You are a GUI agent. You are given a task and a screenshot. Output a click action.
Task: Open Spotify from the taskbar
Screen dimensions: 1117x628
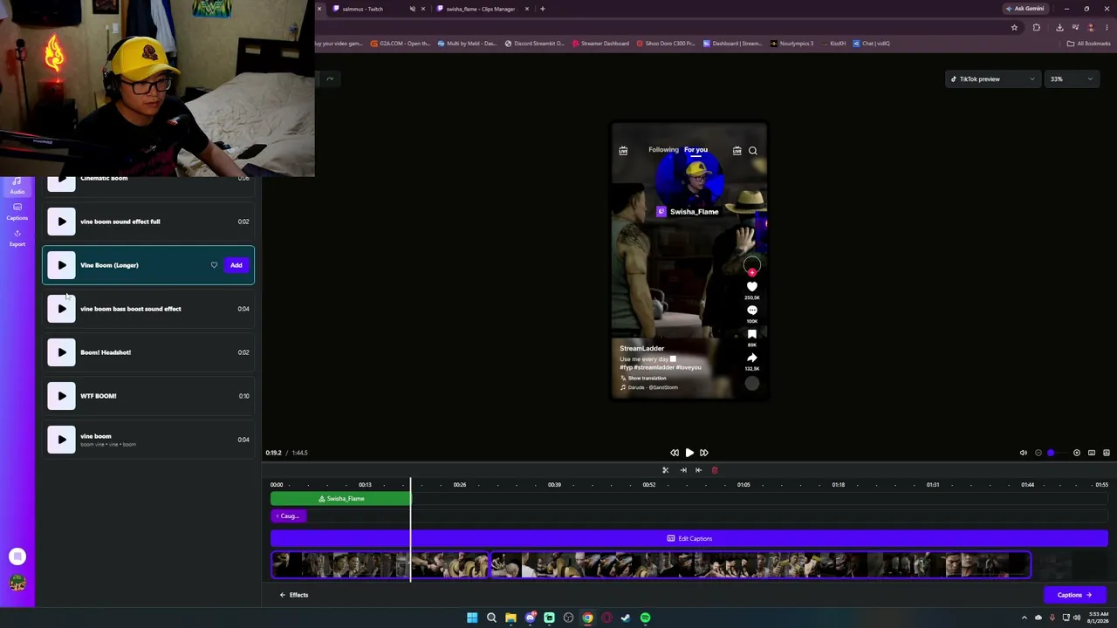tap(645, 618)
